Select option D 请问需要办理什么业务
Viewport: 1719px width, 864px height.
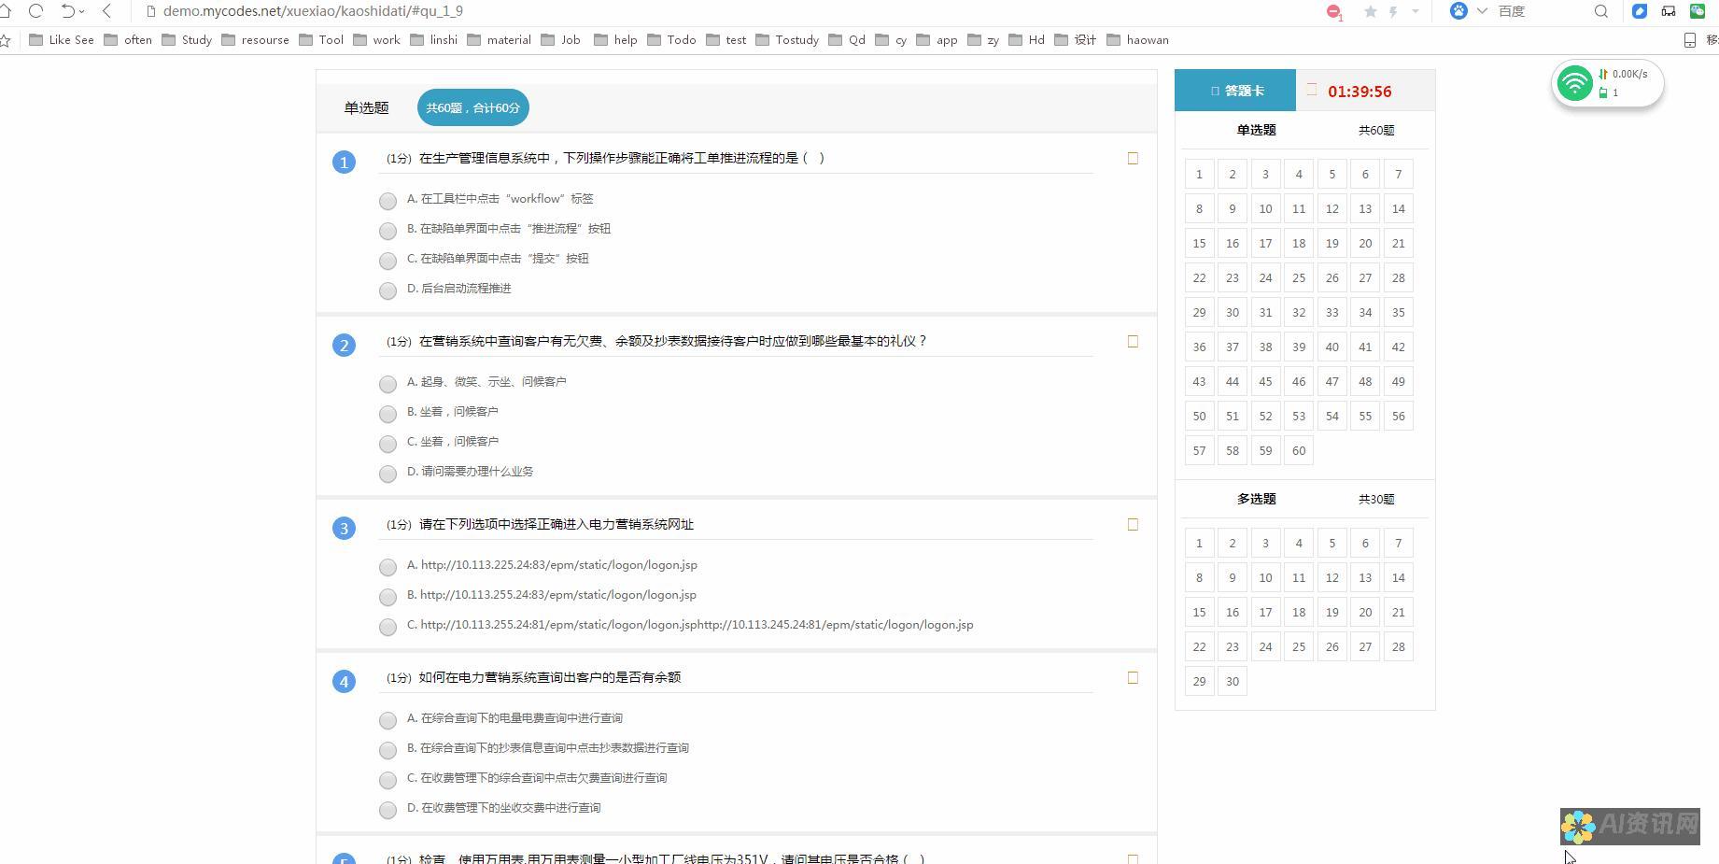387,474
